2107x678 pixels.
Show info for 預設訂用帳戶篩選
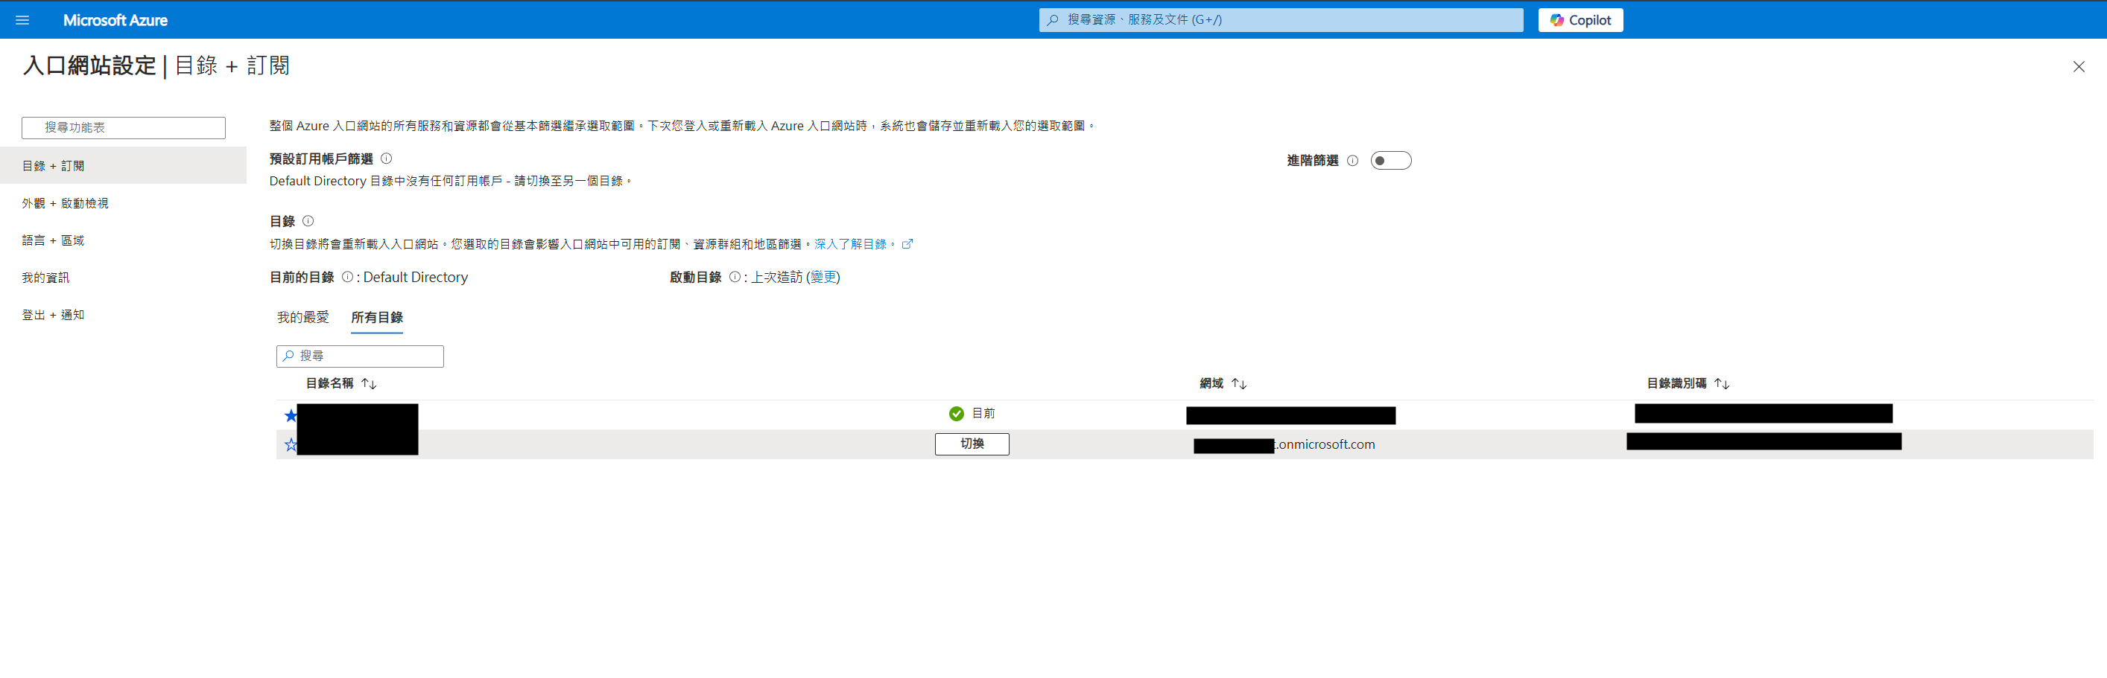386,159
